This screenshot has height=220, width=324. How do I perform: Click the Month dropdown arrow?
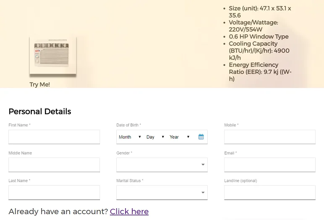tap(140, 137)
